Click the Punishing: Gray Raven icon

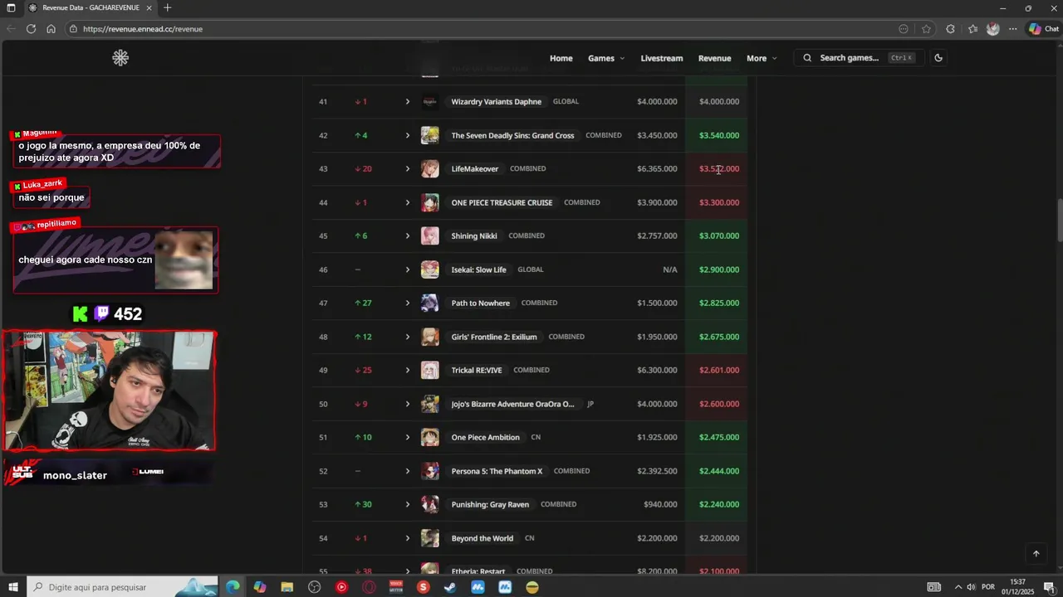[x=429, y=504]
